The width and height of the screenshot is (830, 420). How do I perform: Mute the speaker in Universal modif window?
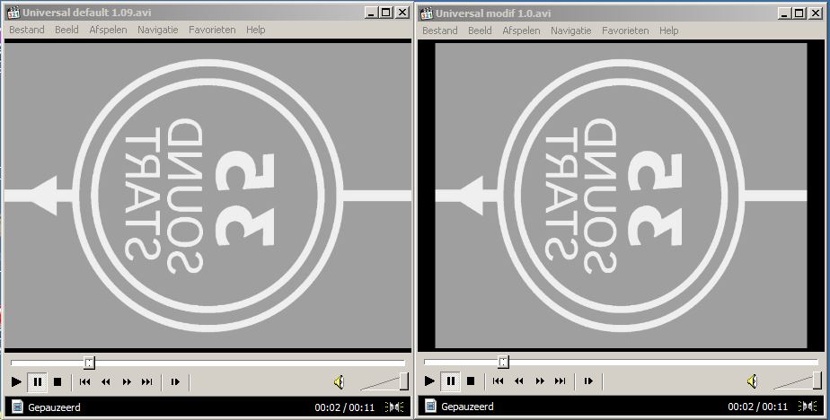pos(752,381)
